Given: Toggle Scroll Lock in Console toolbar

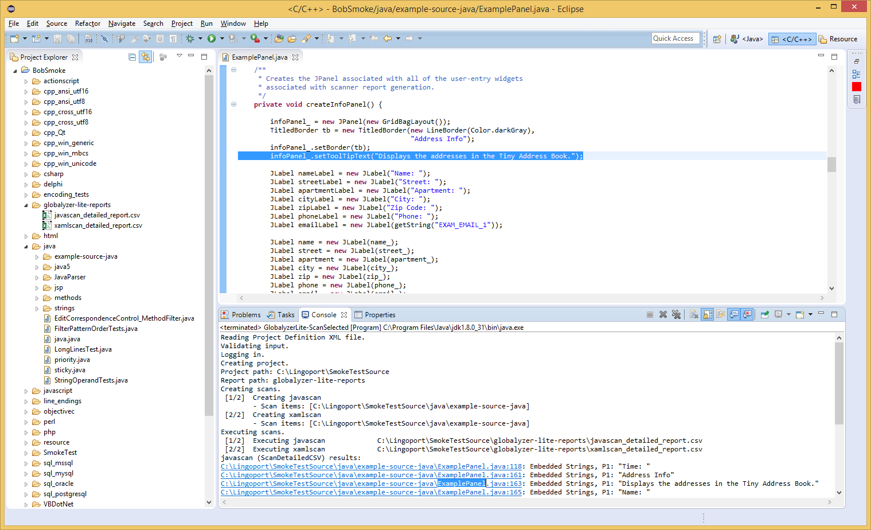Looking at the screenshot, I should 708,314.
